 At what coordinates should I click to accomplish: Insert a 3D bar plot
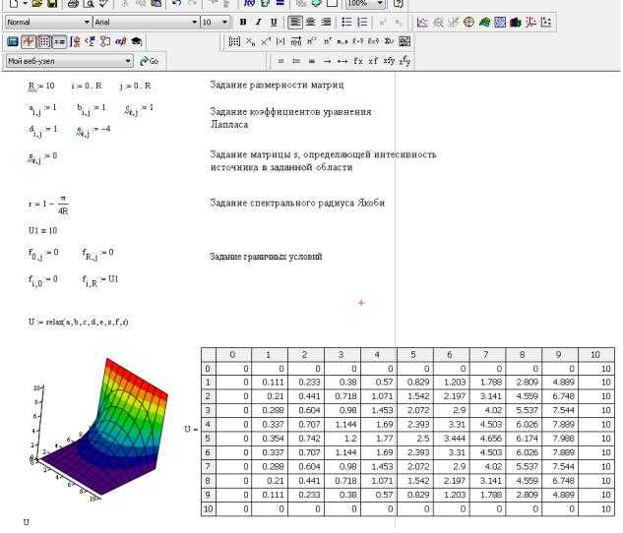point(516,23)
